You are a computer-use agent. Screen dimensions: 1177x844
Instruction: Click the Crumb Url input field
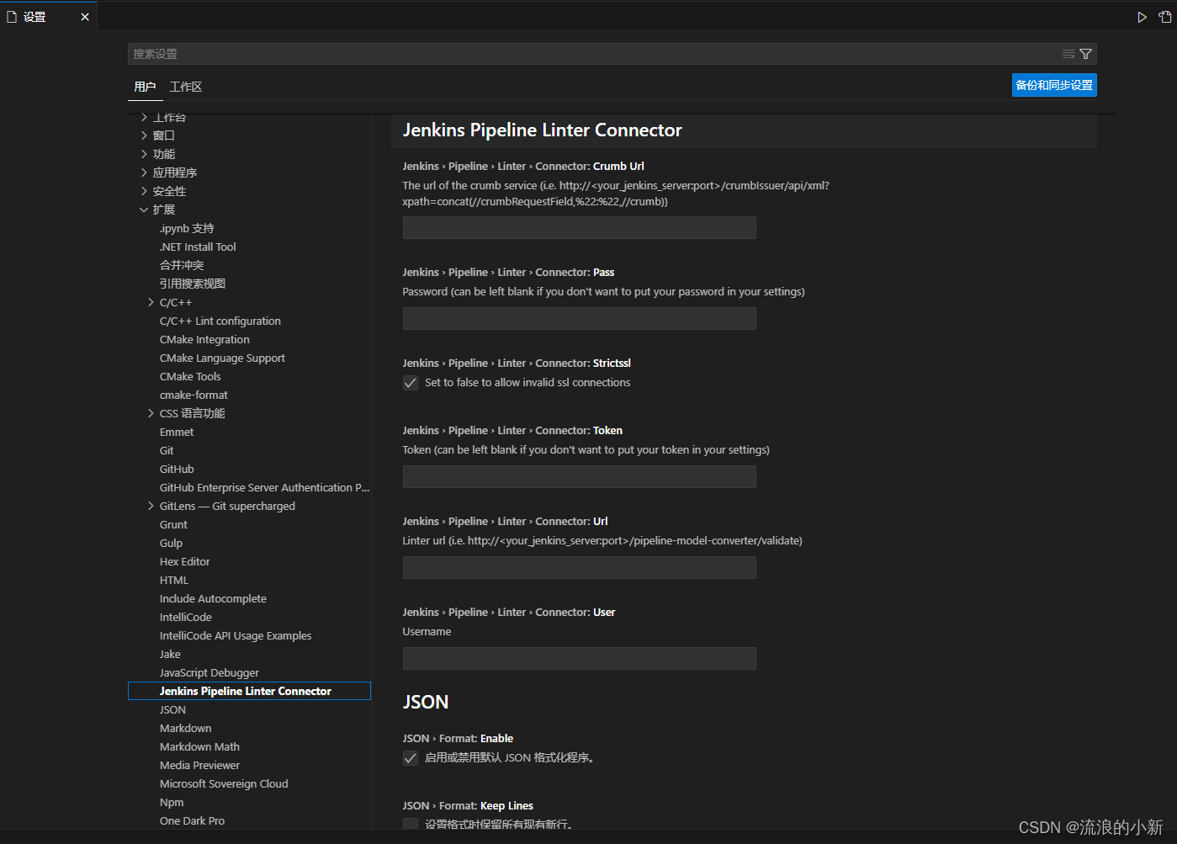click(580, 228)
